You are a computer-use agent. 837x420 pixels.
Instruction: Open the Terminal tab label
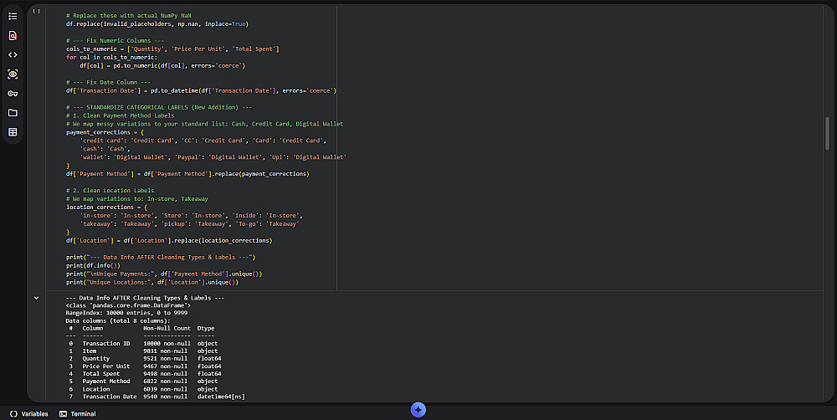click(x=83, y=413)
